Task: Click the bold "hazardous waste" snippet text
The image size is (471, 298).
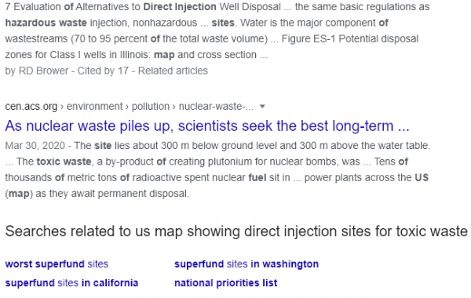Action: pos(46,23)
